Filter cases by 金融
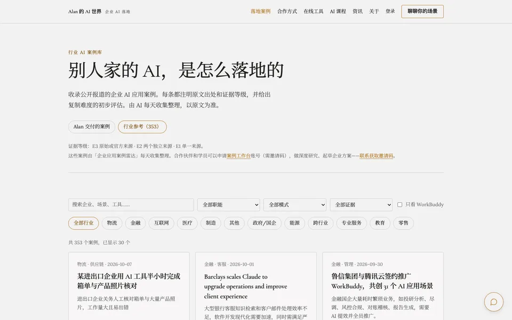This screenshot has height=320, width=512. [x=135, y=223]
